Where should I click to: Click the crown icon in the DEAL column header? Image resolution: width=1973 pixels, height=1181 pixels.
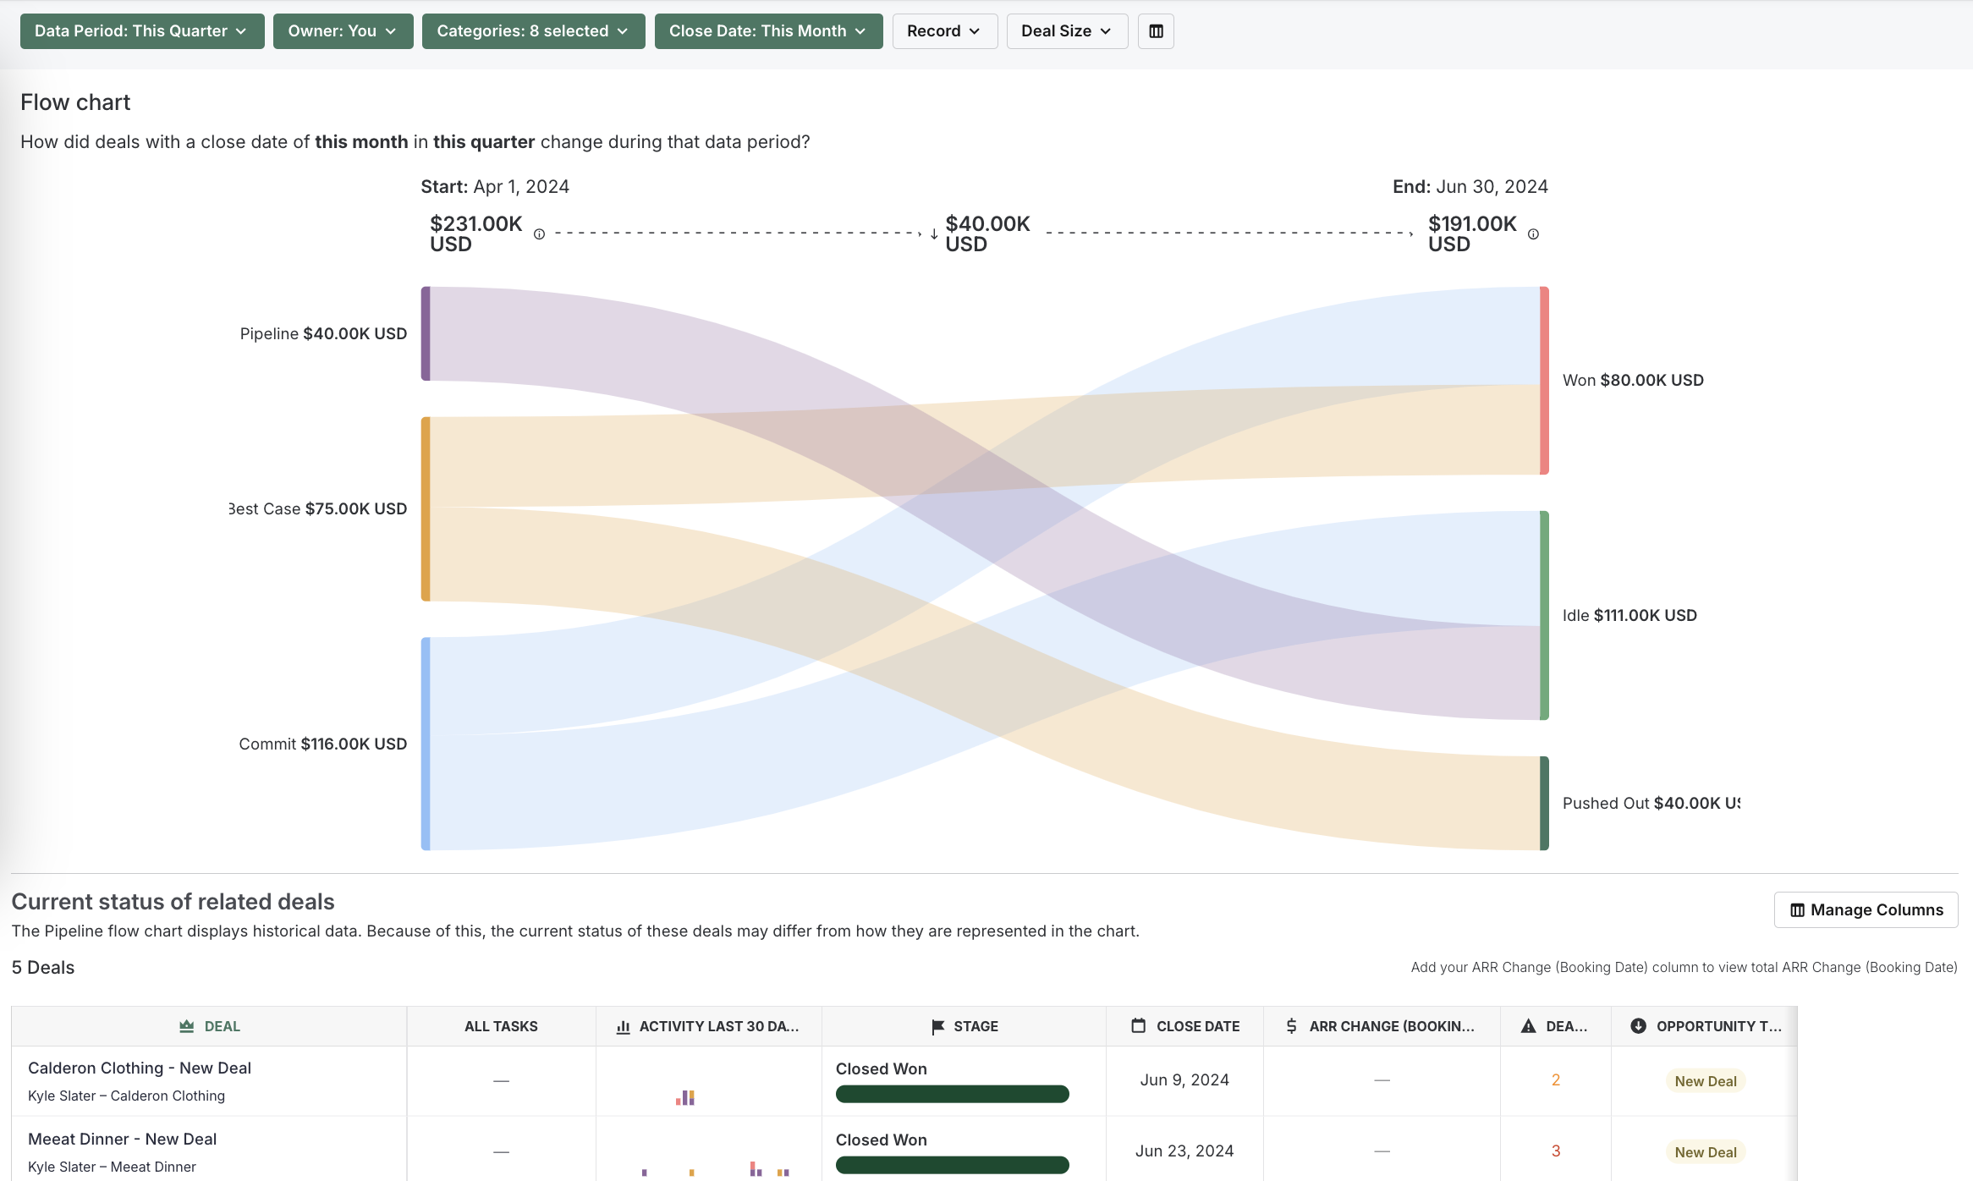(x=185, y=1025)
